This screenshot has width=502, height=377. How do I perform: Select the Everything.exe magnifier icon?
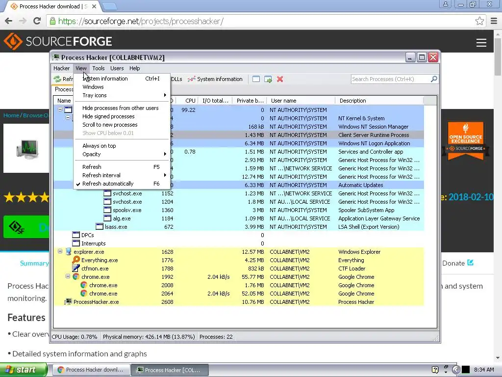pos(76,260)
